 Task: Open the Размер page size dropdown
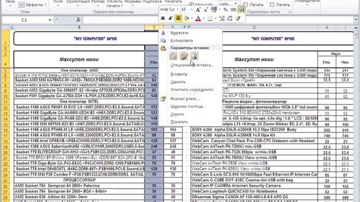[x=98, y=3]
